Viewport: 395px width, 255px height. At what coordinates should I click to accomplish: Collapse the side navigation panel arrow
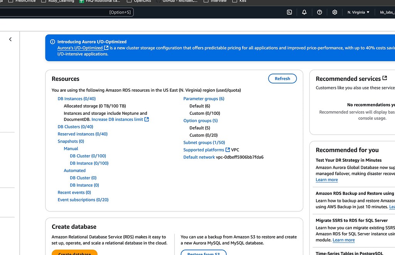(x=10, y=39)
